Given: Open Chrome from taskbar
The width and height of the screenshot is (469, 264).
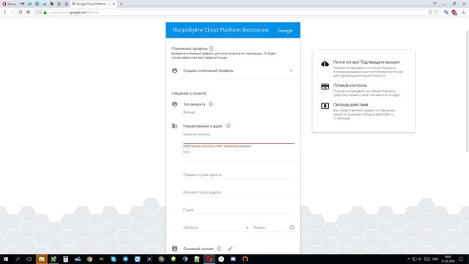Looking at the screenshot, I should (89, 259).
